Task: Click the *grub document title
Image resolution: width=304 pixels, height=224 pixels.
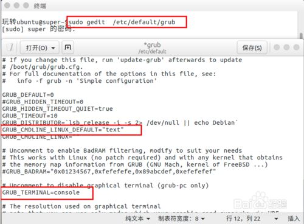Action: coord(152,45)
